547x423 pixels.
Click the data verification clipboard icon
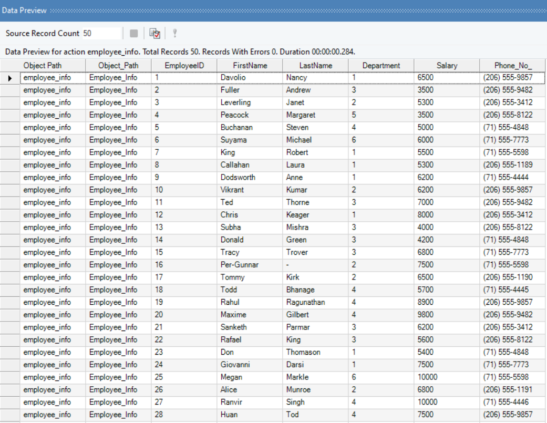[x=154, y=34]
